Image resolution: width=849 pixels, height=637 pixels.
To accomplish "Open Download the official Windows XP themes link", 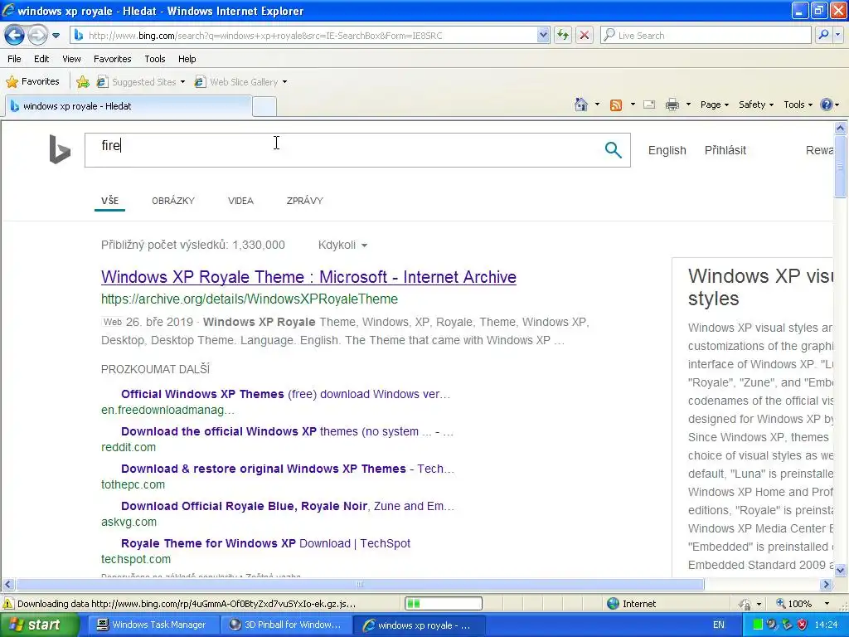I will tap(287, 431).
